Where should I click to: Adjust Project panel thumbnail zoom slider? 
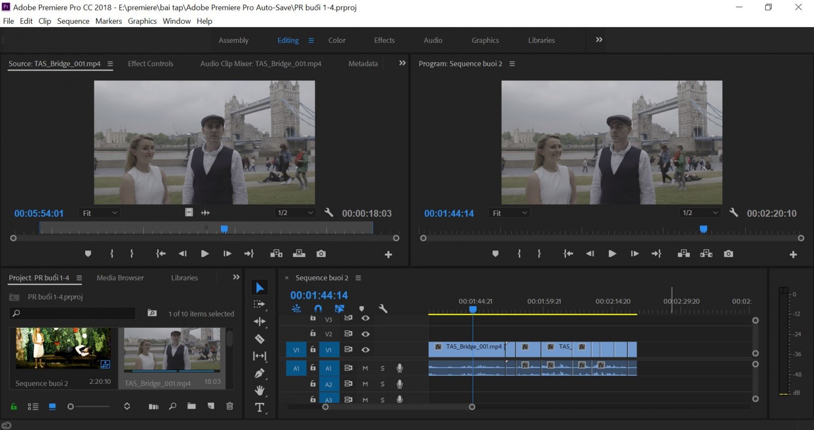[x=71, y=406]
